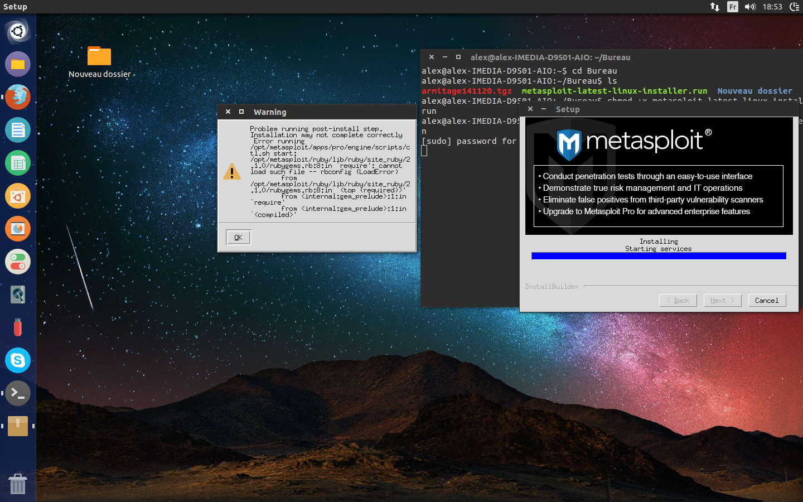Click the 'Setup' title in top panel

pyautogui.click(x=15, y=7)
